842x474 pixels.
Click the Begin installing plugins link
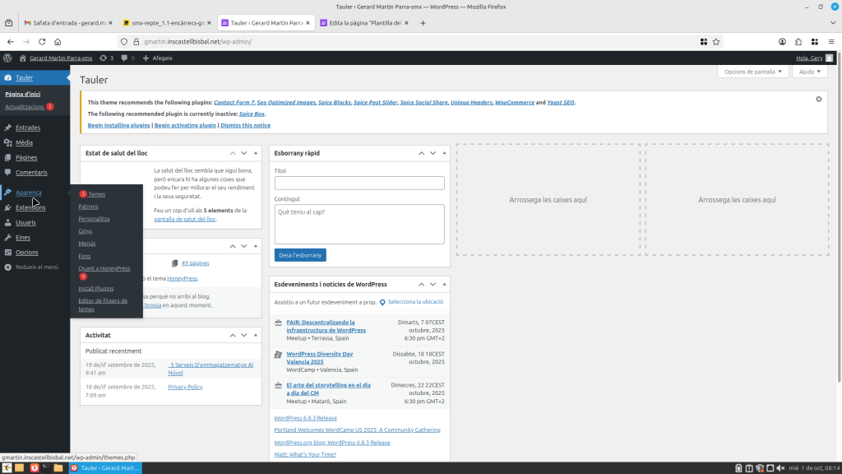click(x=118, y=125)
